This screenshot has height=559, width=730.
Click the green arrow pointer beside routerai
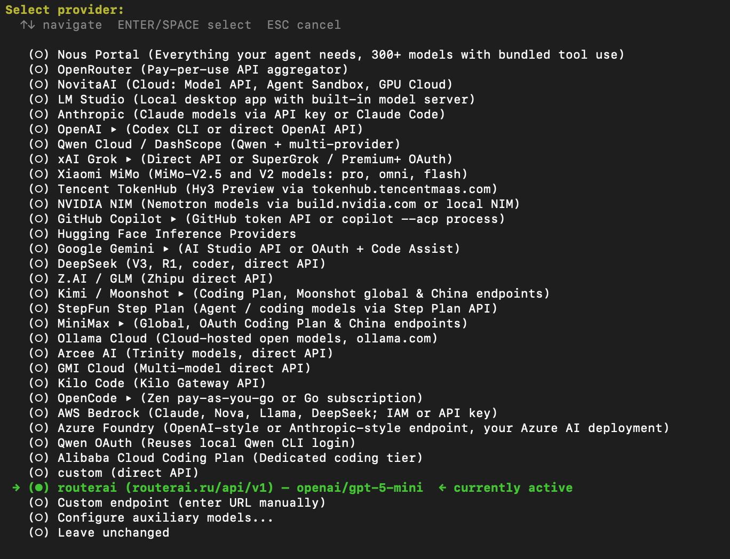point(16,488)
